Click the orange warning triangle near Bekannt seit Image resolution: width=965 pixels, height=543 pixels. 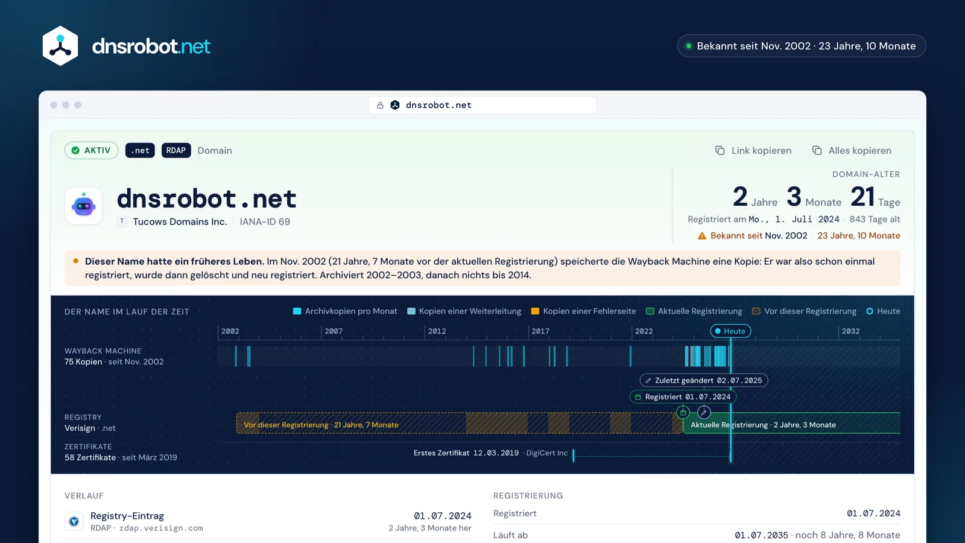[x=702, y=236]
